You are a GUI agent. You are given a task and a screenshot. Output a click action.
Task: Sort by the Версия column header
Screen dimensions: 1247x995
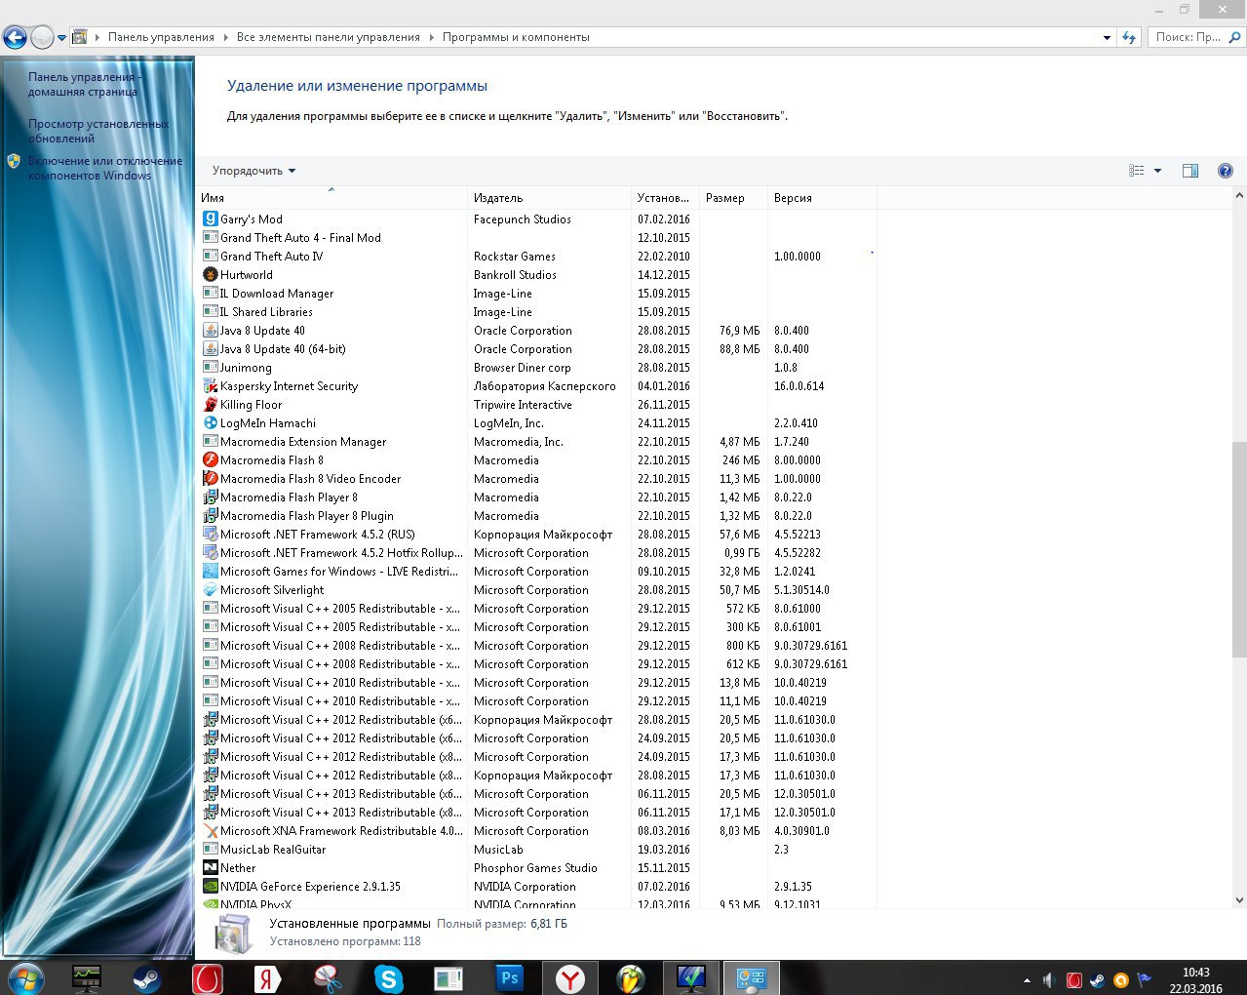[822, 198]
